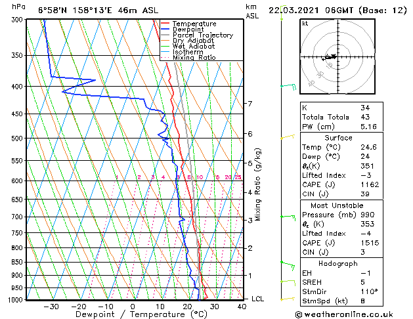Click the km ASL axis unit label
This screenshot has width=413, height=319.
[252, 11]
